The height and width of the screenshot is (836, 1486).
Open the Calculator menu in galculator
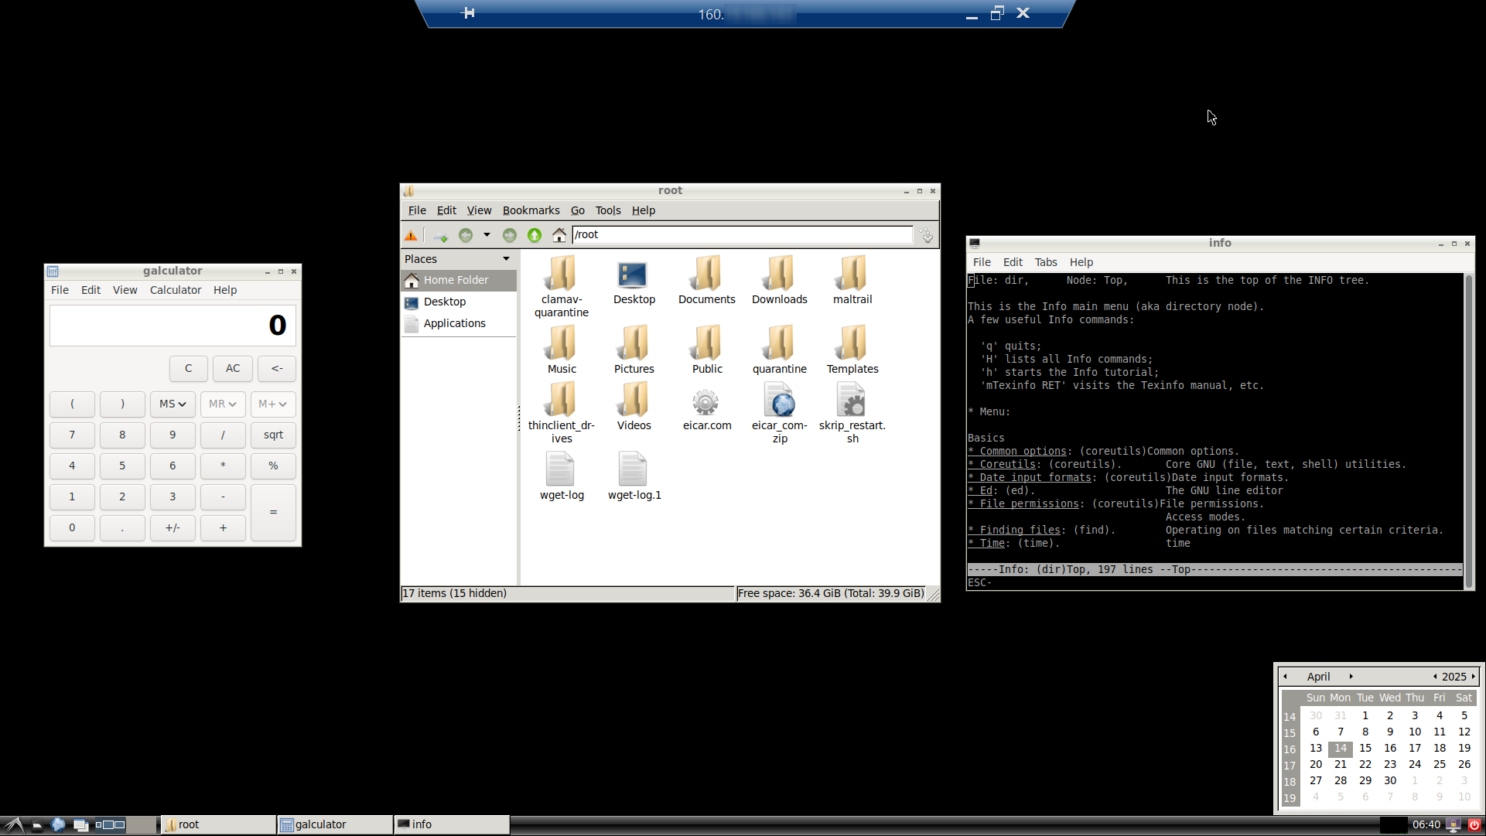point(176,290)
